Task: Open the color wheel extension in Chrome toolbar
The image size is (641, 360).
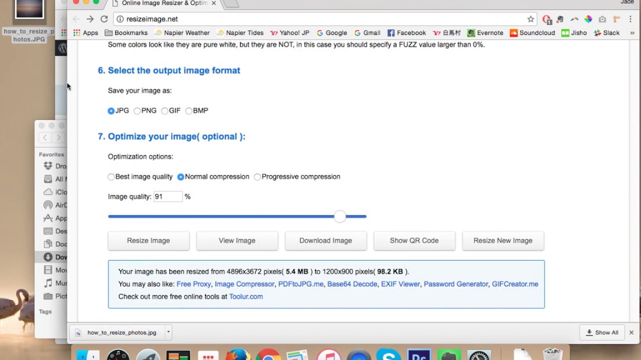Action: [588, 19]
